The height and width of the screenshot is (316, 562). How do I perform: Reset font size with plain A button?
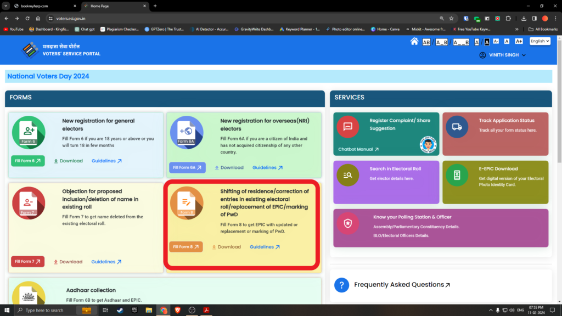click(507, 42)
